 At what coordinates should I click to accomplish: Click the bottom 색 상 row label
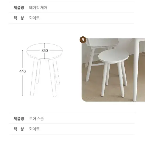(19, 129)
